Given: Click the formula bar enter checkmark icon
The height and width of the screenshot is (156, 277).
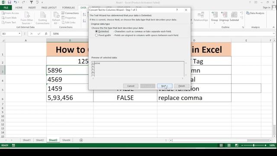Looking at the screenshot, I should pos(39,34).
